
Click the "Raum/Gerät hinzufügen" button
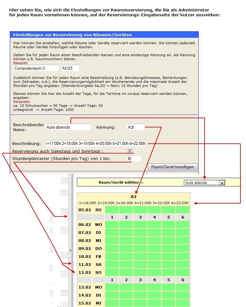173,167
